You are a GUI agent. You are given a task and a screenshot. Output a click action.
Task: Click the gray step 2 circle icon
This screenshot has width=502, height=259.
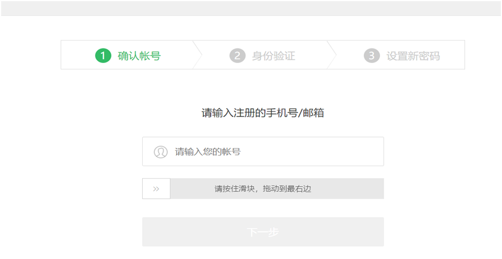237,55
